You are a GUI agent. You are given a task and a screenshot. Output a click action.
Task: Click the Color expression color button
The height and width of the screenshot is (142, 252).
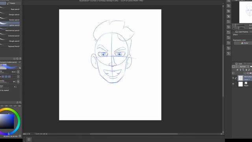[243, 43]
